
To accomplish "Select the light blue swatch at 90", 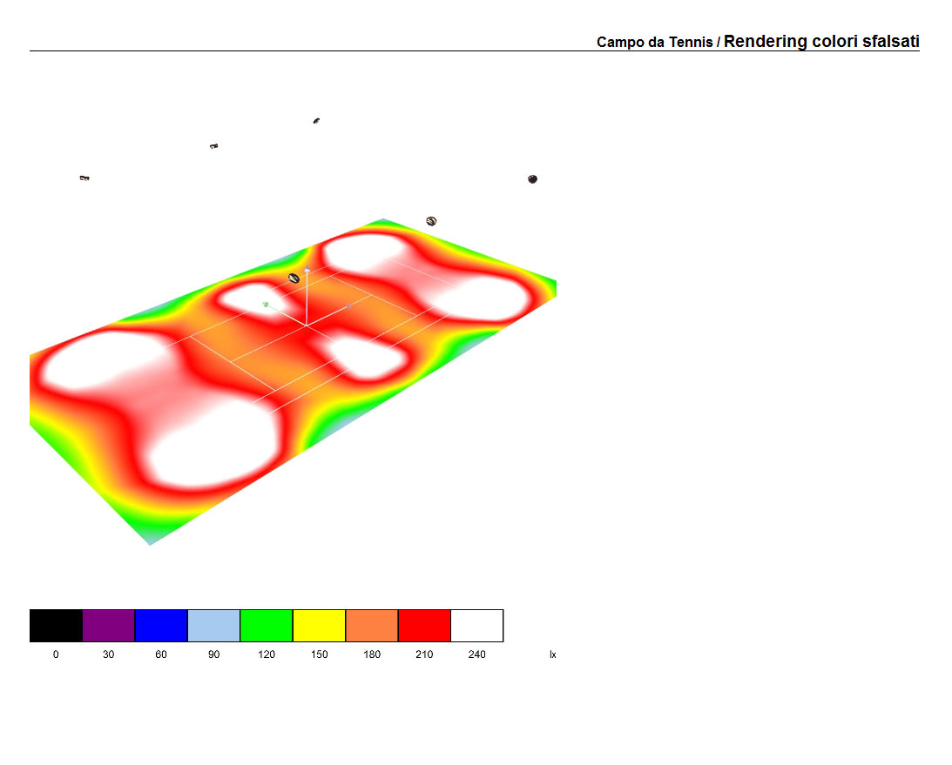I will point(213,626).
